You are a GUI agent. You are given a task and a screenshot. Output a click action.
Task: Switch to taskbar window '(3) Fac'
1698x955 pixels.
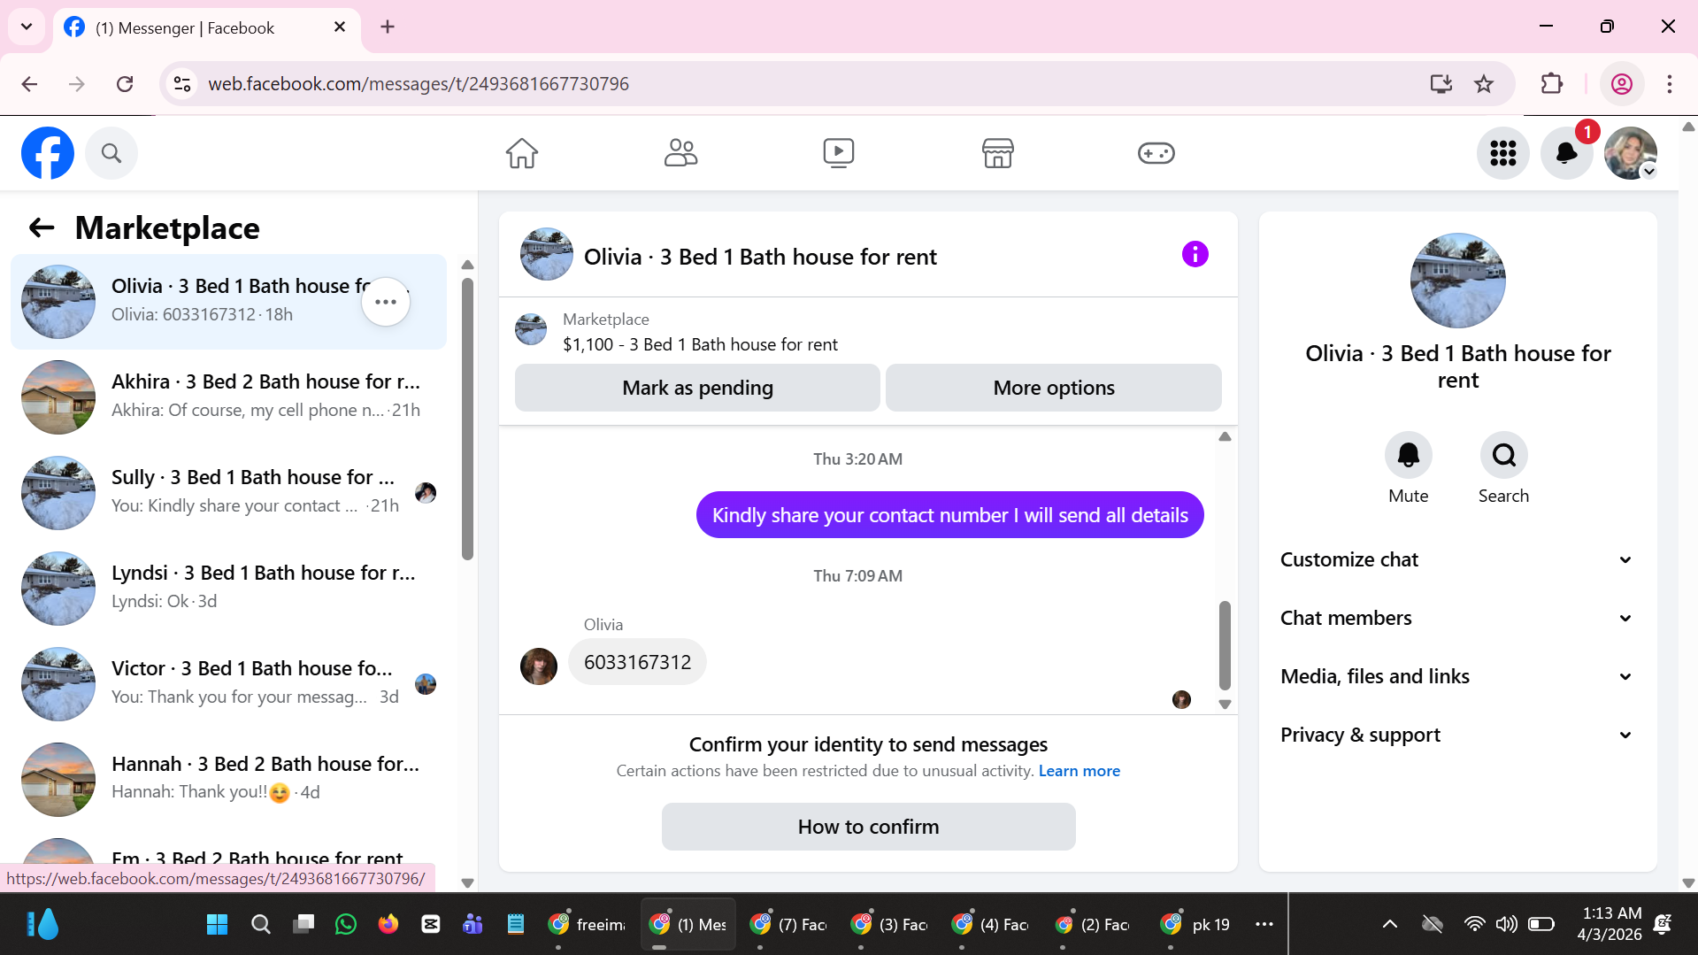tap(890, 924)
